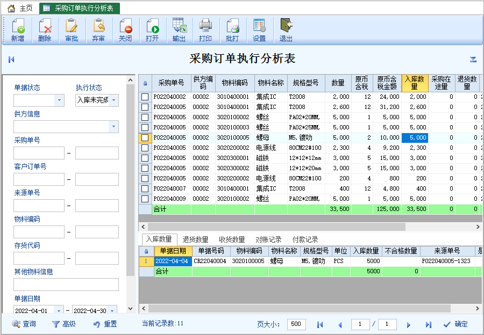Click the 批打 (batch print) toolbar icon
The height and width of the screenshot is (335, 484).
232,30
